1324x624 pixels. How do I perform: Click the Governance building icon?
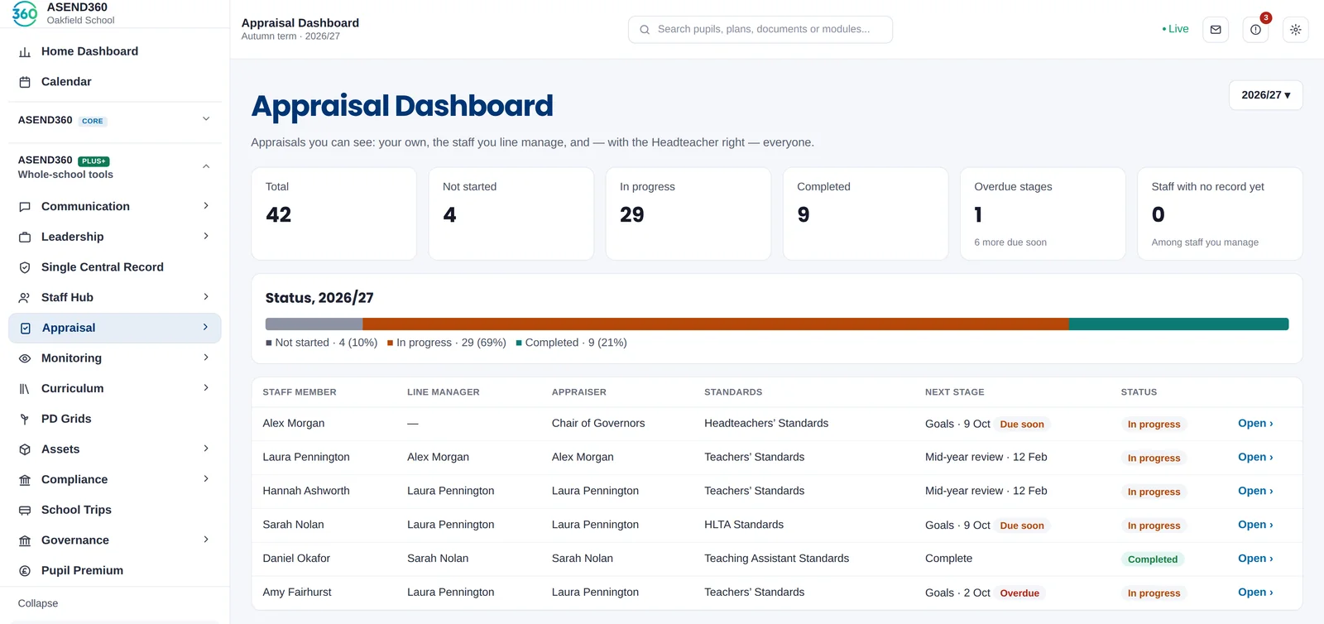(x=25, y=540)
